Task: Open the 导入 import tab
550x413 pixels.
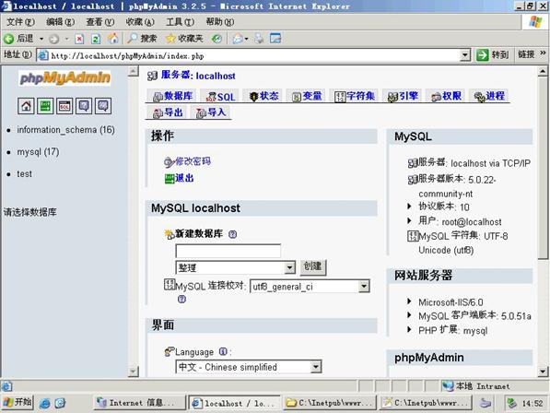Action: pos(211,112)
